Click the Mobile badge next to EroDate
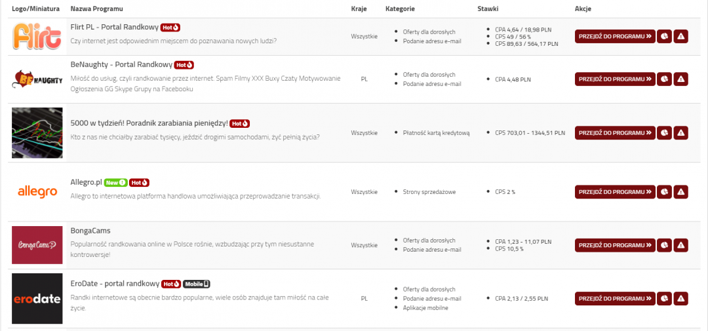Viewport: 708px width, 331px height. pos(197,284)
